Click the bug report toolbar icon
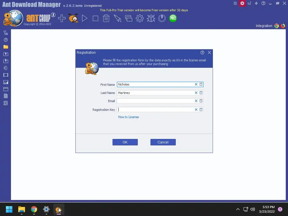288x216 pixels. pos(151,18)
